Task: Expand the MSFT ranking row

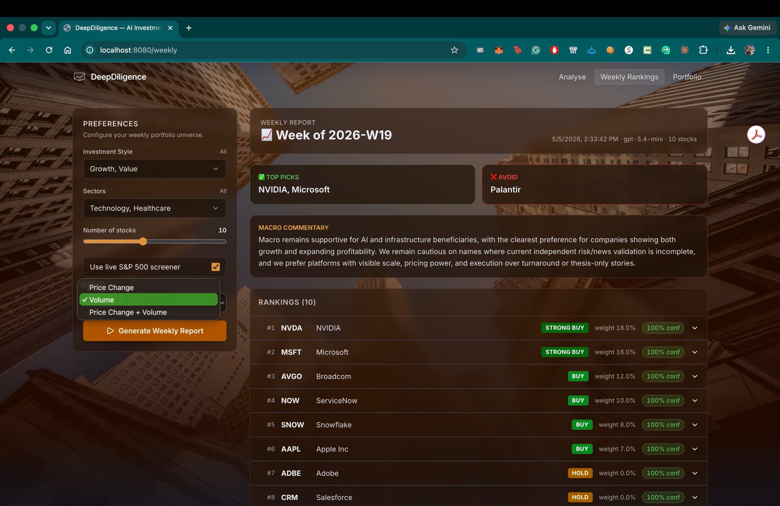Action: coord(695,352)
